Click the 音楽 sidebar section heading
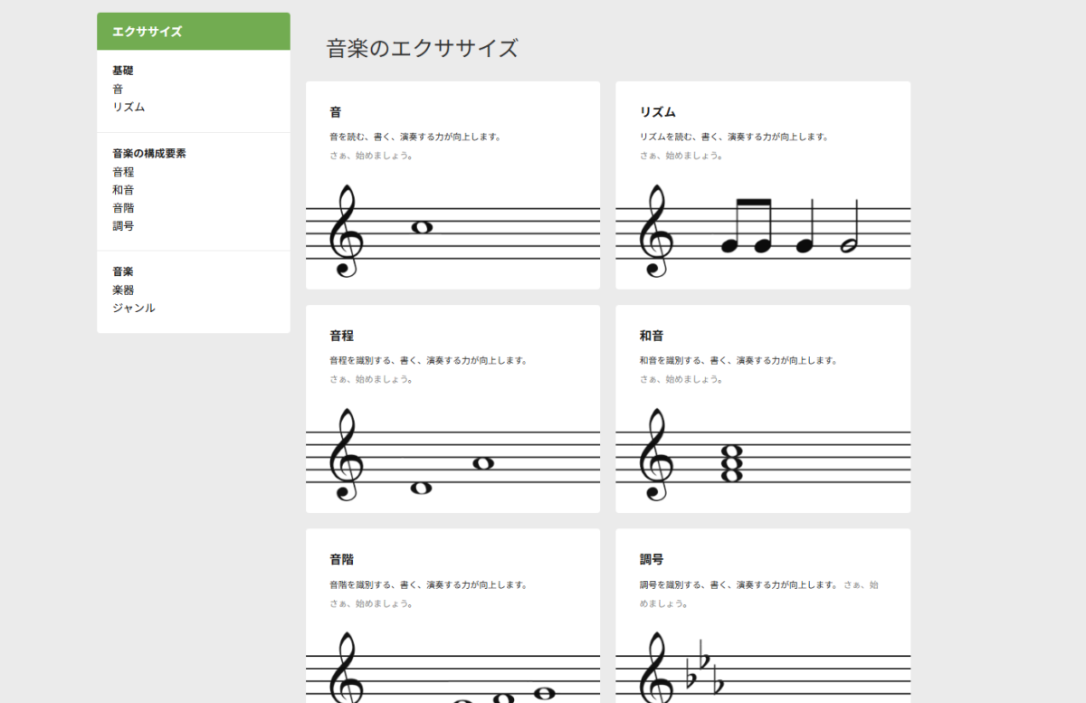This screenshot has height=703, width=1086. [123, 271]
